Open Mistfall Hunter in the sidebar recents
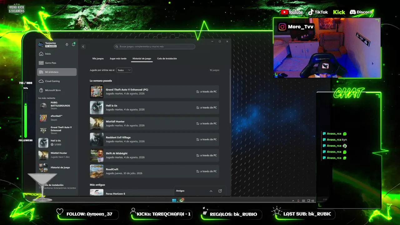The width and height of the screenshot is (400, 225). 57,155
